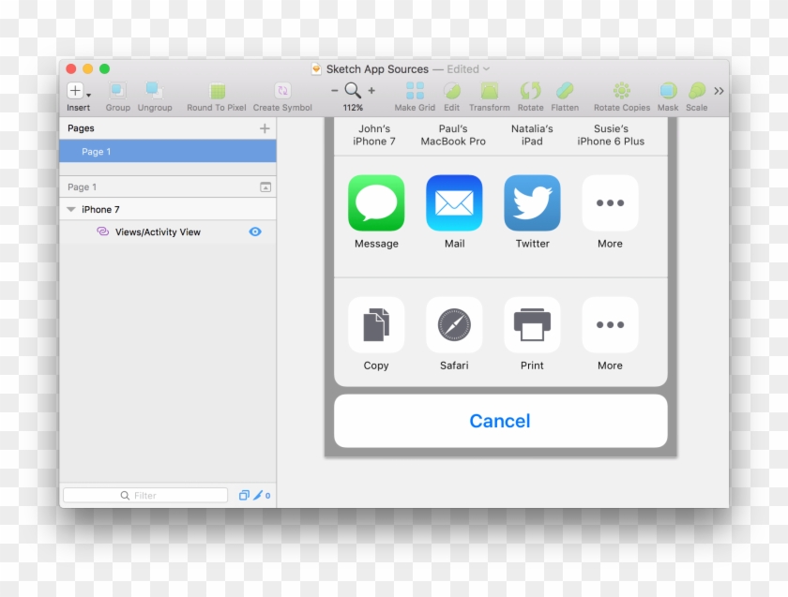Screen dimensions: 788x597
Task: Click the symbol icon beside Views/Activity View
Action: click(102, 231)
